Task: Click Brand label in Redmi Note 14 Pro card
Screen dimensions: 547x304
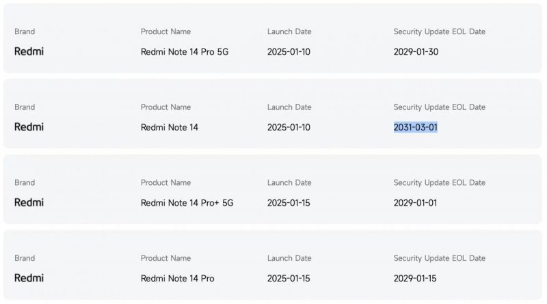Action: [x=25, y=258]
